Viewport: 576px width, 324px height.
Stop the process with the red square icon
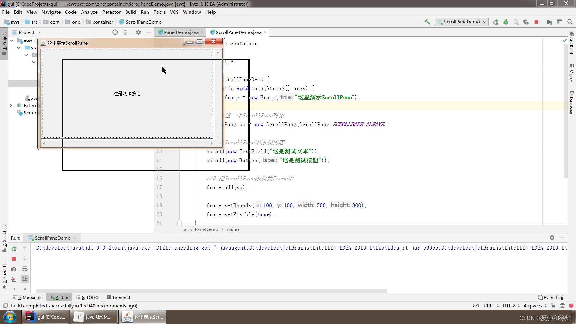[537, 22]
